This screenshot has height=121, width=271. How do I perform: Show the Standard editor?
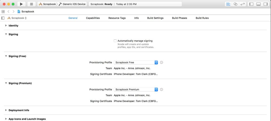[x=228, y=4]
